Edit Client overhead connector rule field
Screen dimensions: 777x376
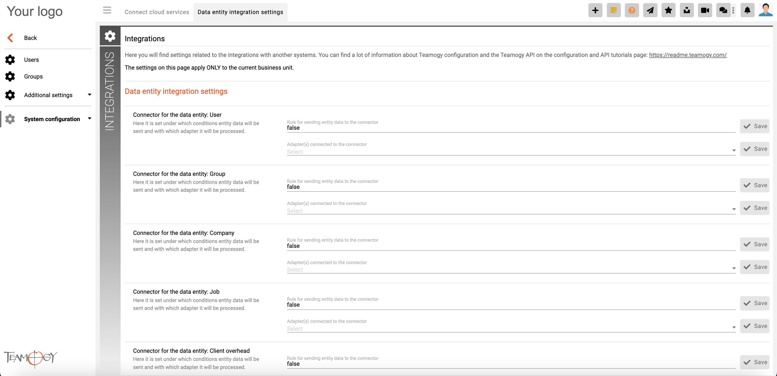(x=511, y=364)
